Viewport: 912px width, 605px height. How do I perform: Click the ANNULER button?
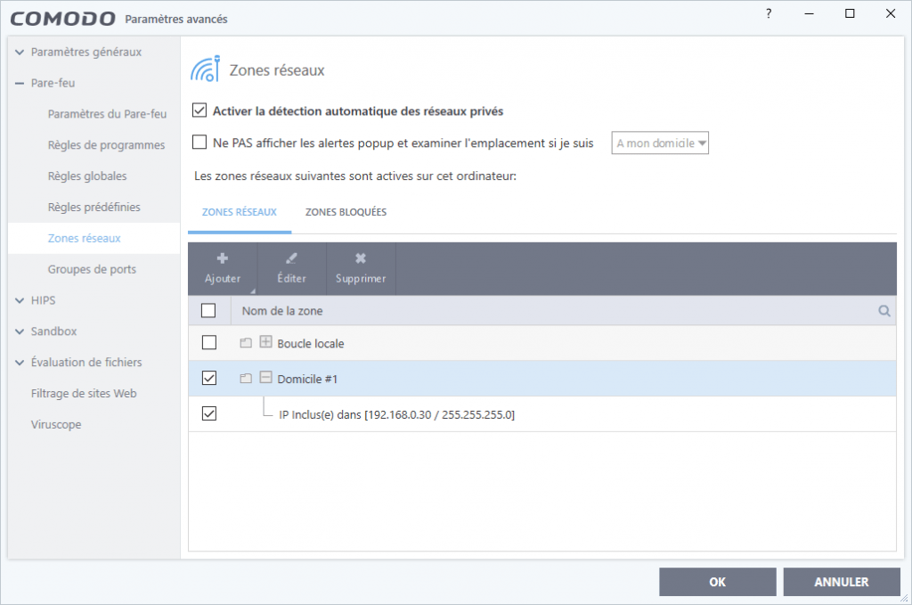point(841,582)
